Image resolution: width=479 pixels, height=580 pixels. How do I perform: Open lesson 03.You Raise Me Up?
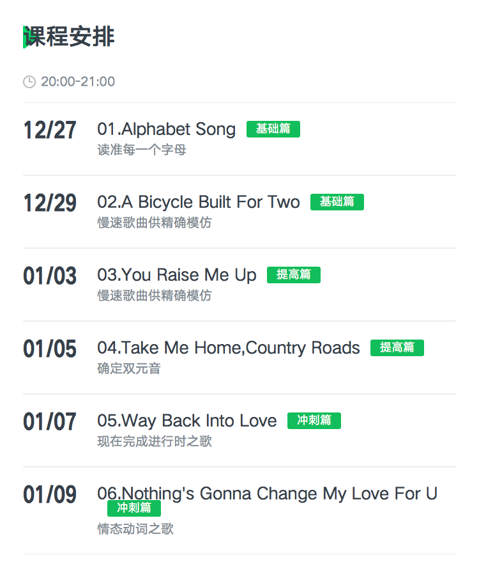tap(176, 275)
